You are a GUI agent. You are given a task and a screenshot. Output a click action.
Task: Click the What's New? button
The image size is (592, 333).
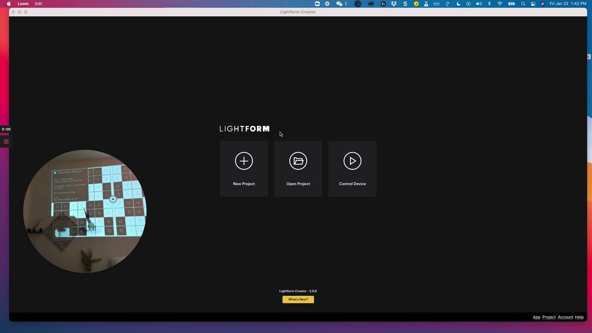pos(298,299)
